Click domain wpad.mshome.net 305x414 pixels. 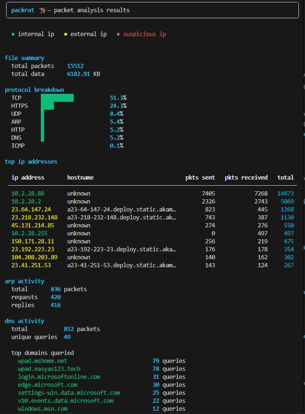pos(43,361)
